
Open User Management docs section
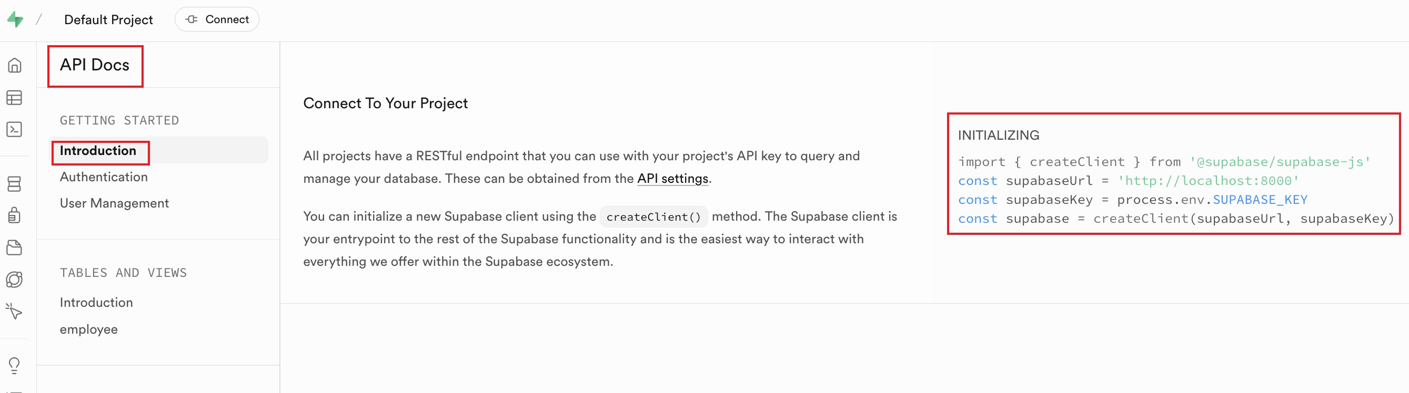click(x=114, y=203)
